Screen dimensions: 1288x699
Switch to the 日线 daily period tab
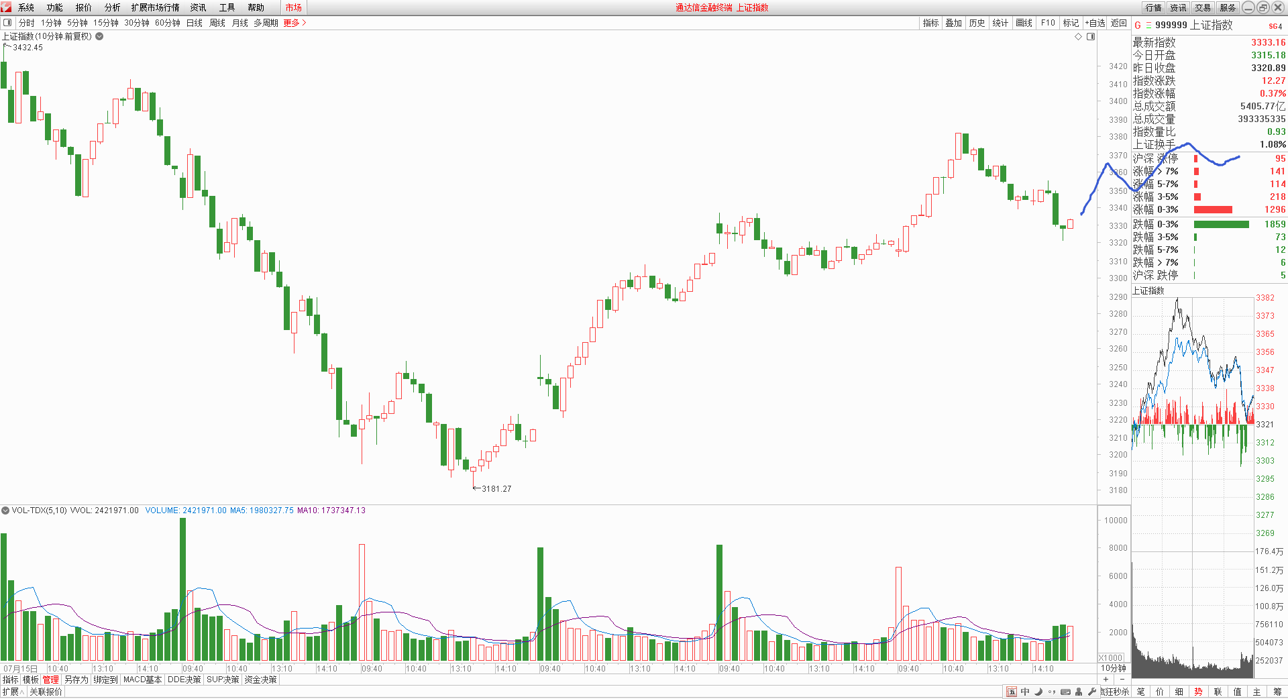[194, 23]
